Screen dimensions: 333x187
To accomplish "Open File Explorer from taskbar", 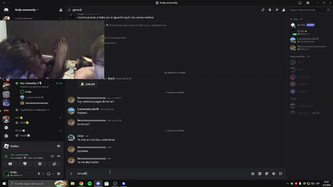I will tap(73, 184).
